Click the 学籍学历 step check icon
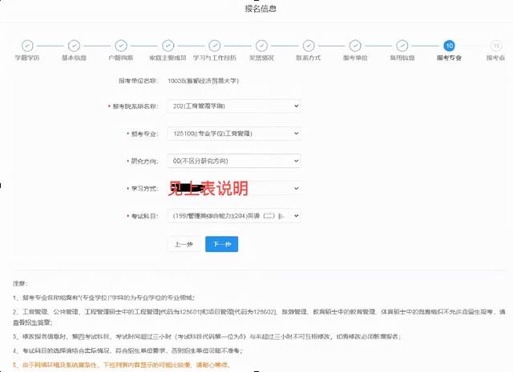 (27, 46)
